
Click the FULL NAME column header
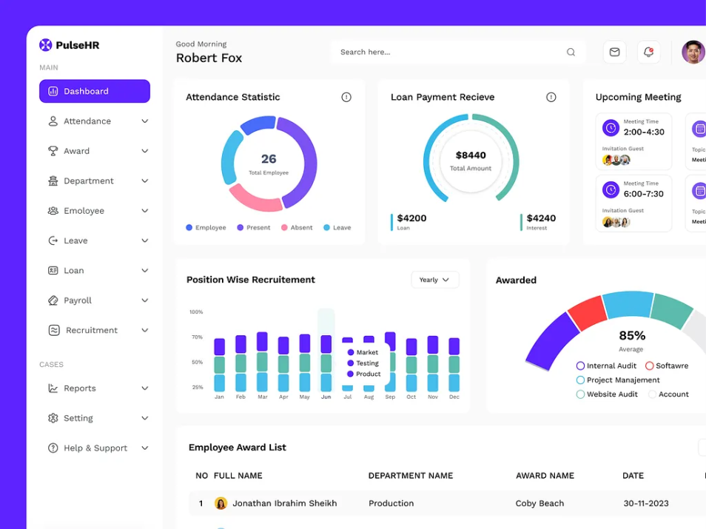(x=238, y=476)
